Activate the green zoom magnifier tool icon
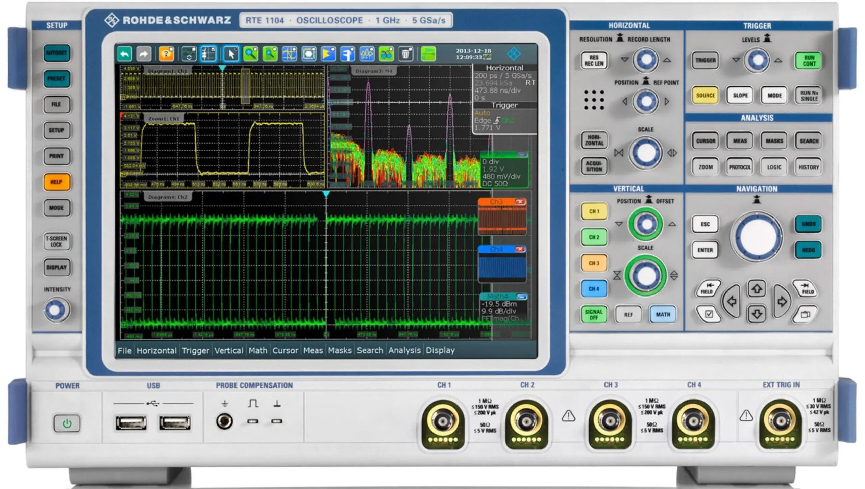The height and width of the screenshot is (489, 865). point(250,54)
